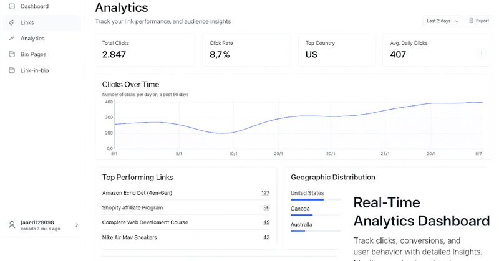499x261 pixels.
Task: Click the user avatar icon
Action: [12, 225]
